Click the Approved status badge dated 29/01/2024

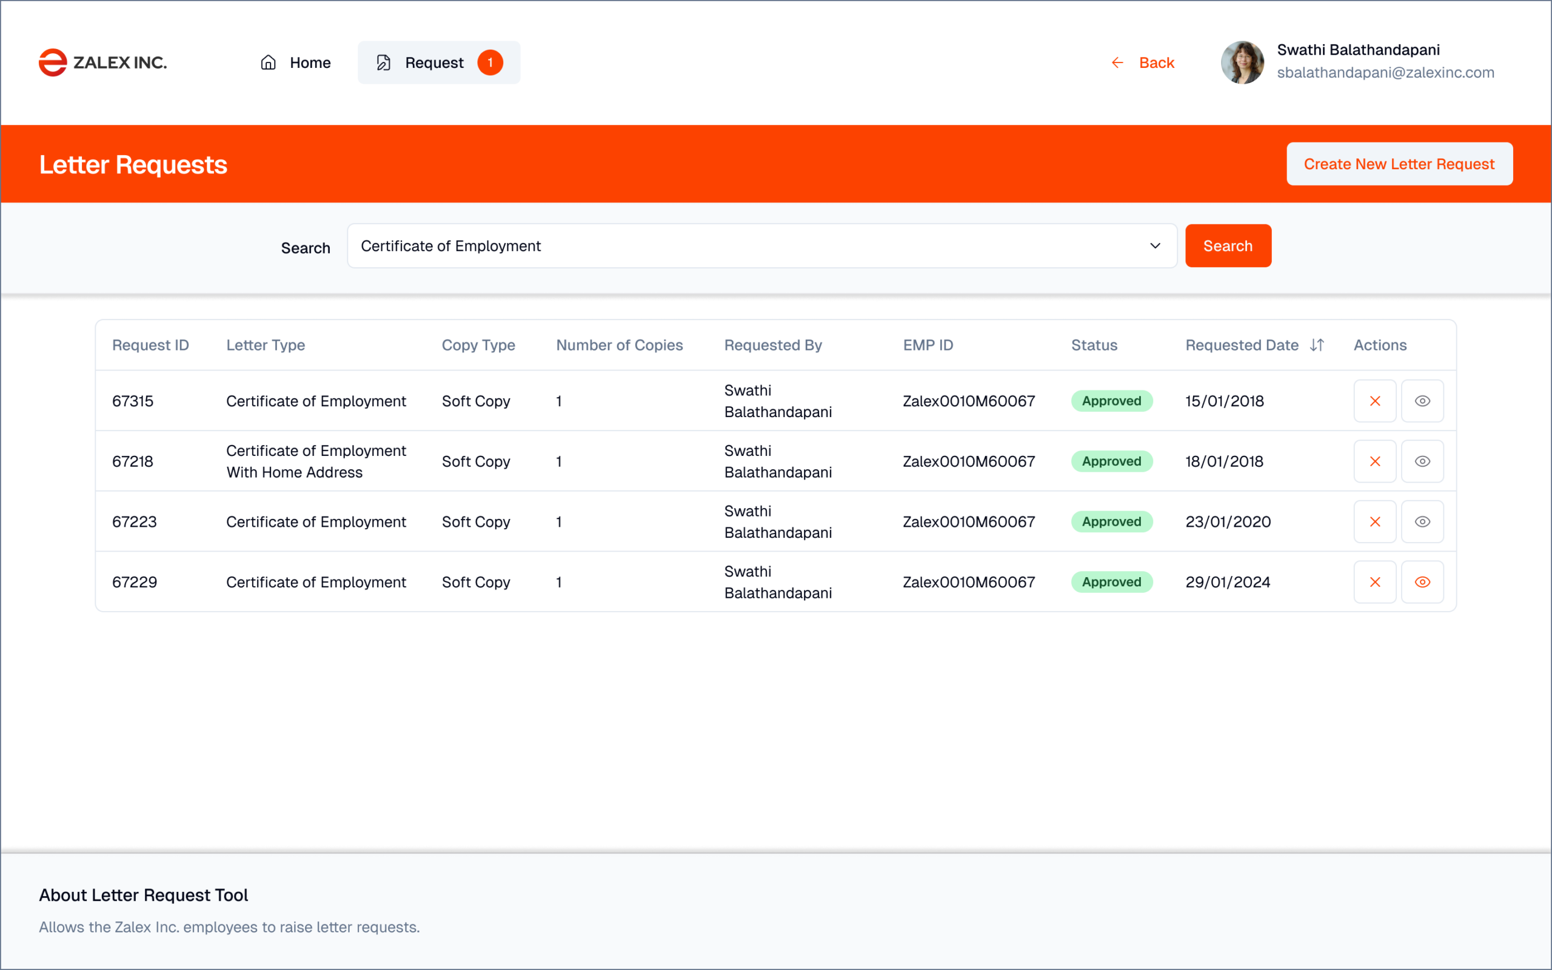[1111, 582]
